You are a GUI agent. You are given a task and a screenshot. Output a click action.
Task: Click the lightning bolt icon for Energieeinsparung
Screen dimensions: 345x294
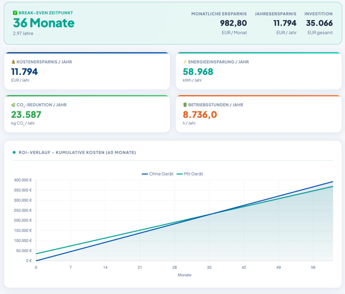point(185,62)
